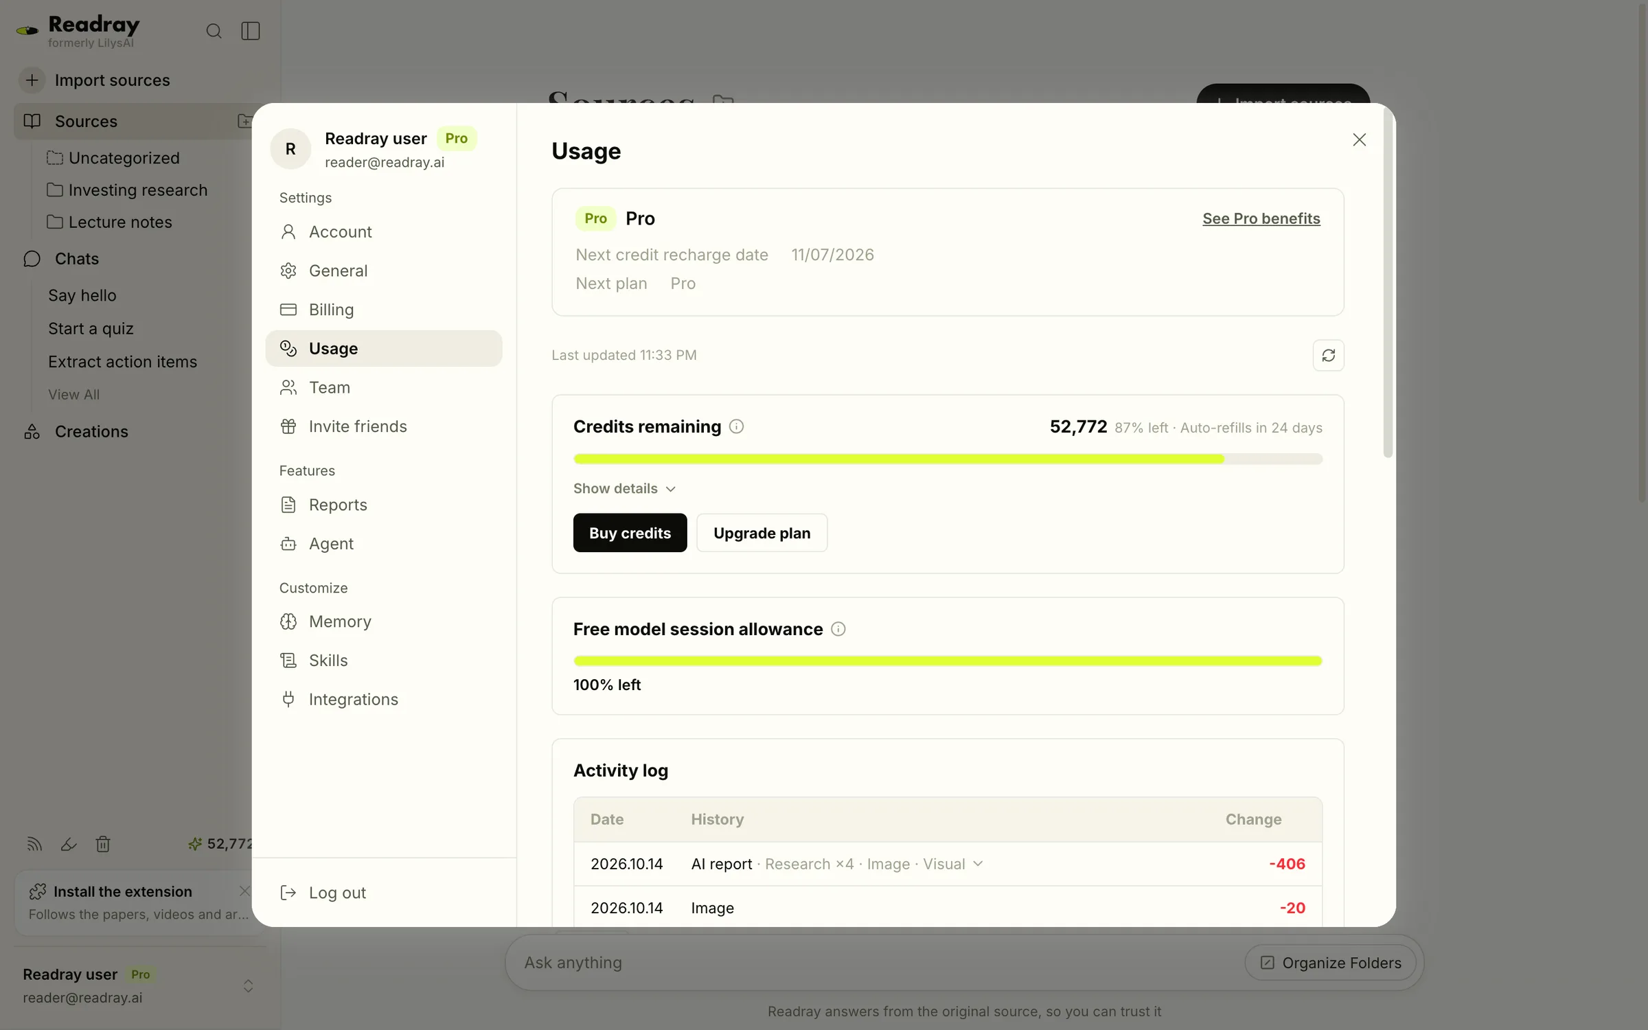Viewport: 1648px width, 1030px height.
Task: Click the RSS feed icon in sidebar footer
Action: [34, 844]
